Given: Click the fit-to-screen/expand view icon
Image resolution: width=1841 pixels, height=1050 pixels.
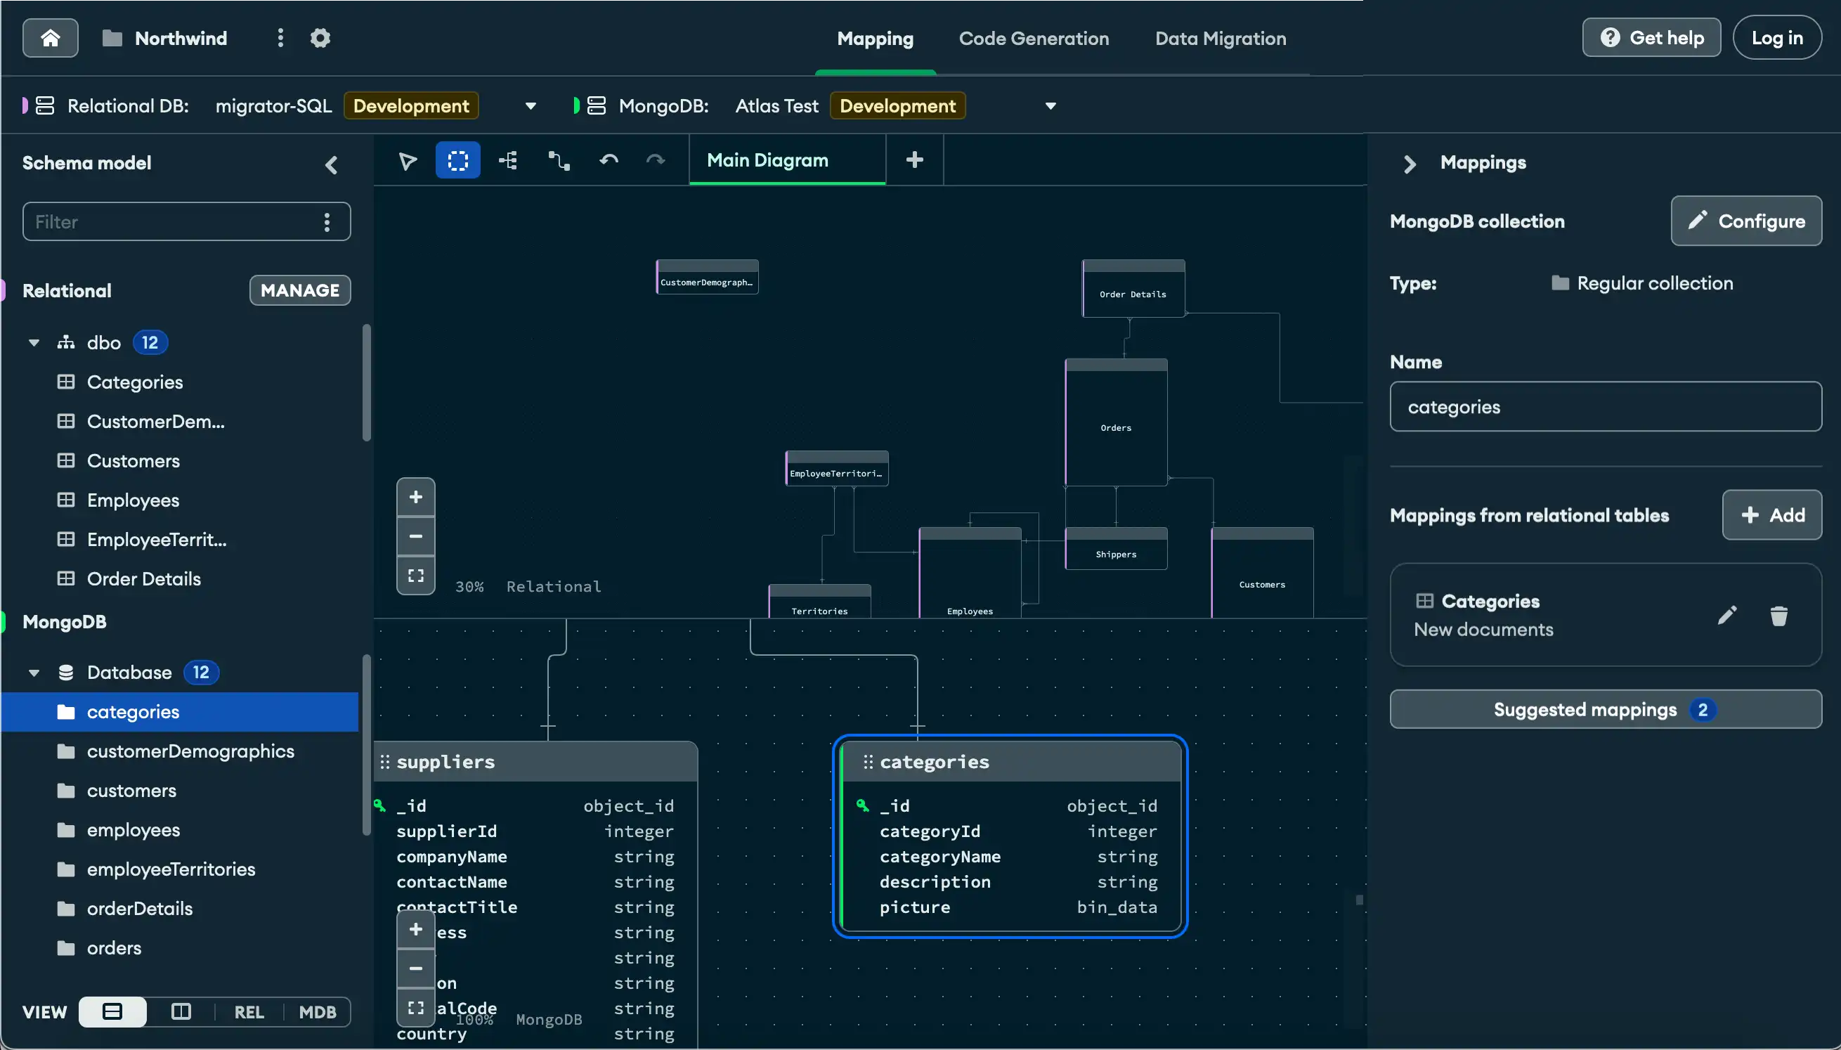Looking at the screenshot, I should [x=416, y=577].
